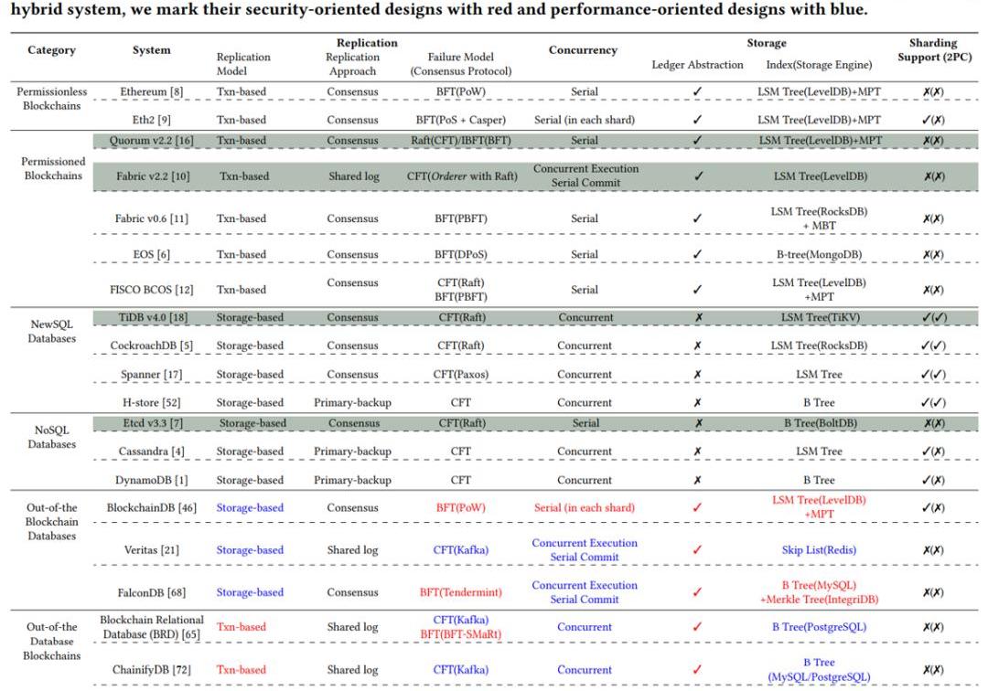Select the "CFT(Paxos)" cell
Screen dimensions: 988x691
click(460, 375)
